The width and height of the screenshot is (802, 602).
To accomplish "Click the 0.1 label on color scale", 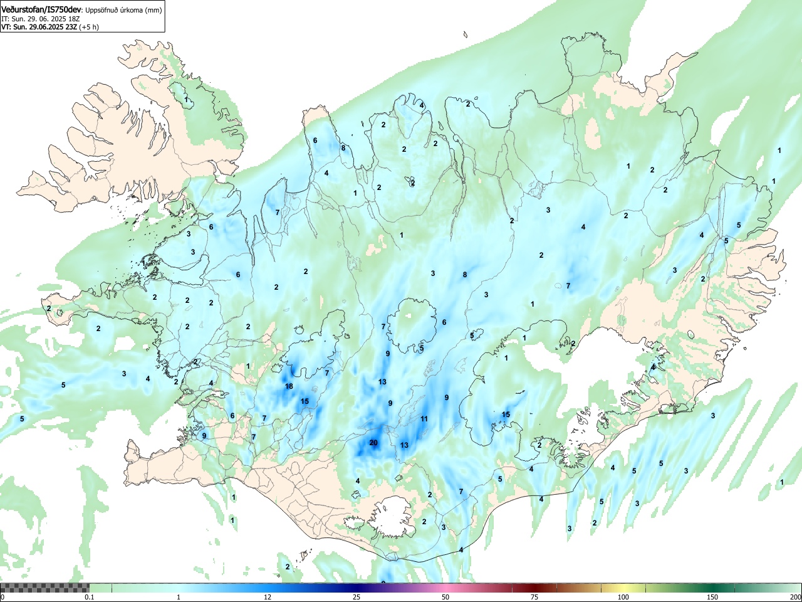I will click(x=89, y=597).
